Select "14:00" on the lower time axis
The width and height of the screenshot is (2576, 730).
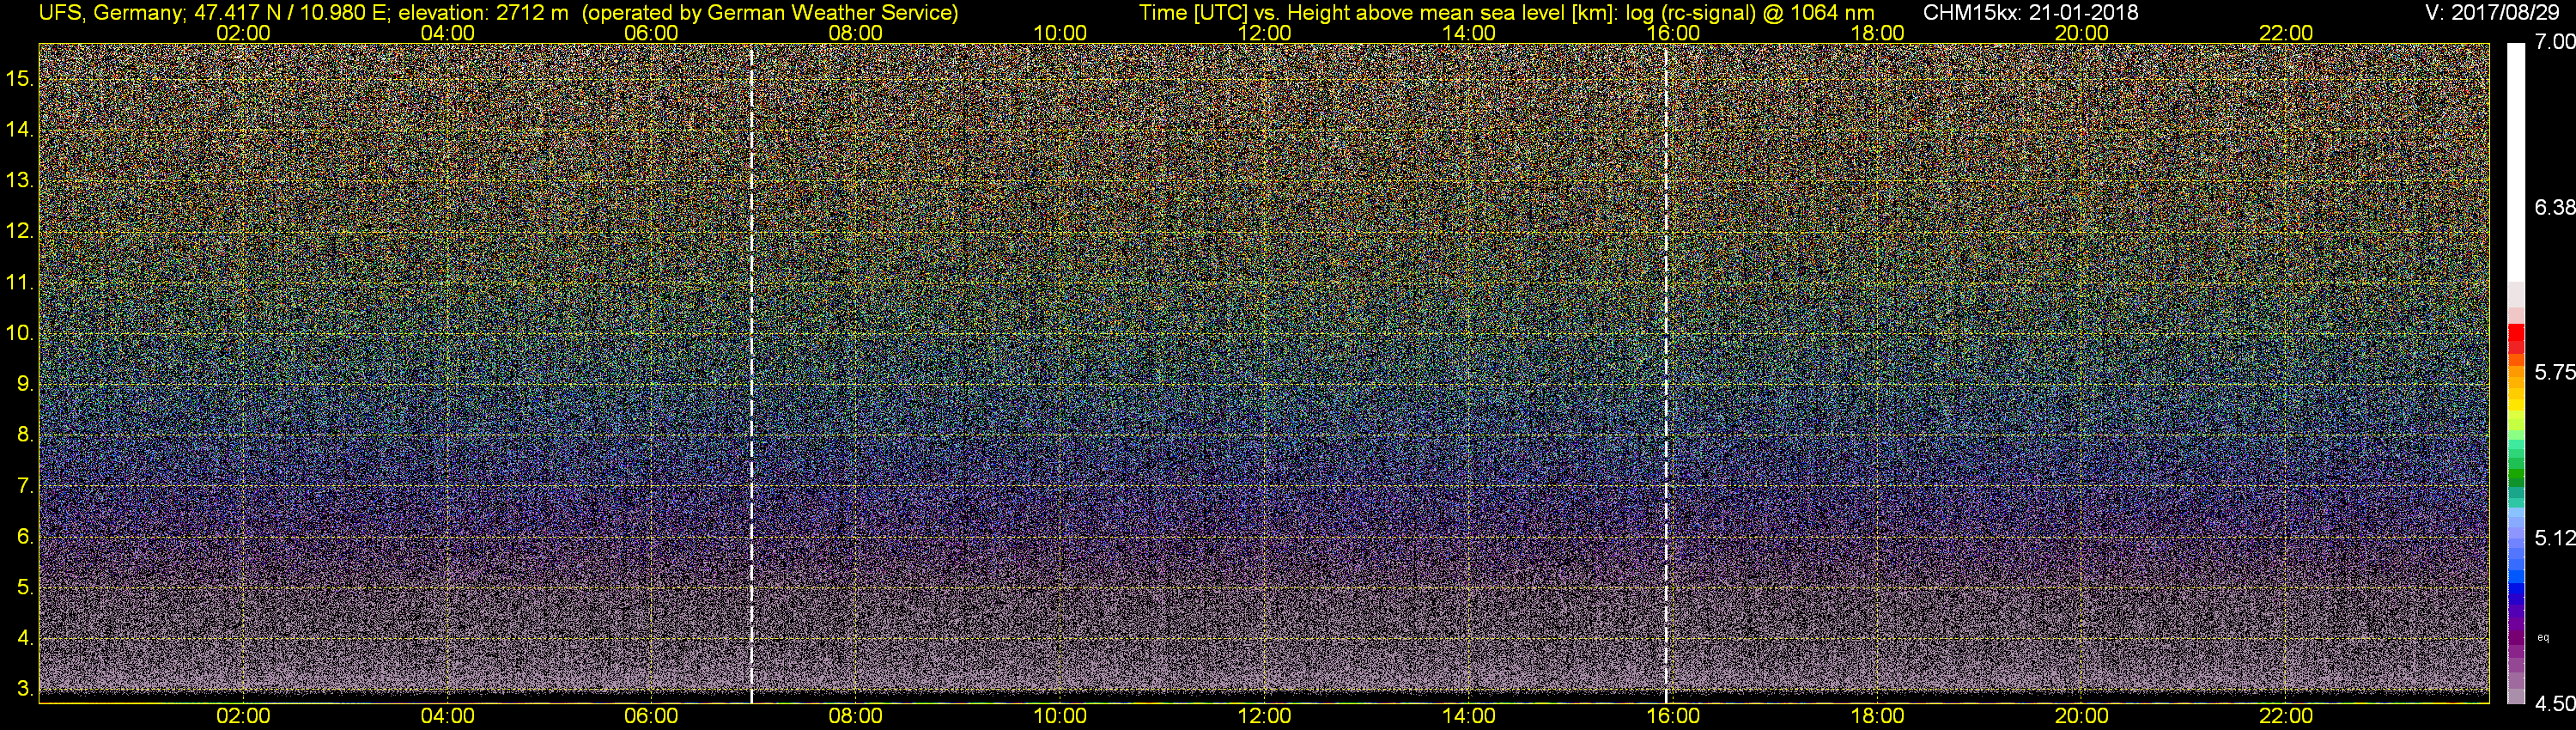(x=1469, y=716)
